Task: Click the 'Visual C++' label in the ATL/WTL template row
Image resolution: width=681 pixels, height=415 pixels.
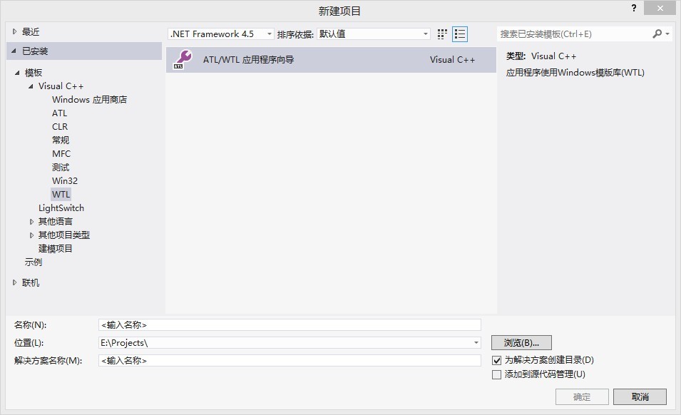Action: click(x=453, y=59)
